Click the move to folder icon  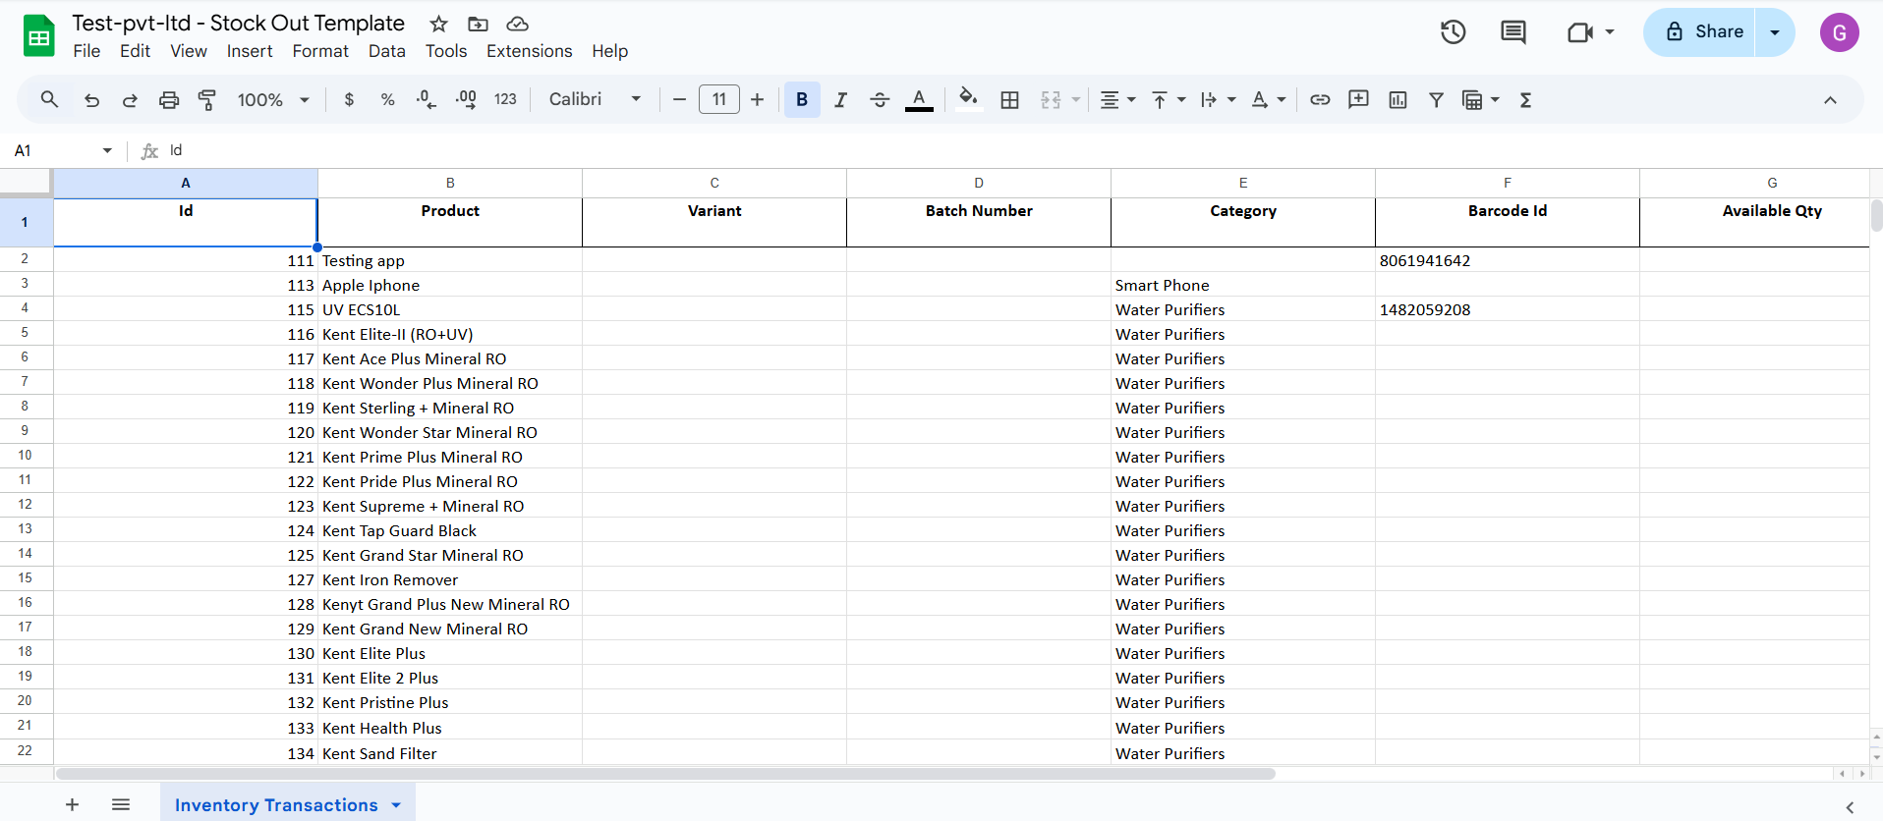click(x=478, y=24)
